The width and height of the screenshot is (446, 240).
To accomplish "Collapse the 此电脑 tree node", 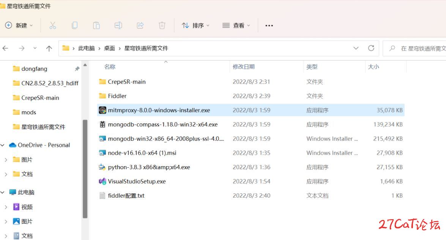I will click(3, 192).
